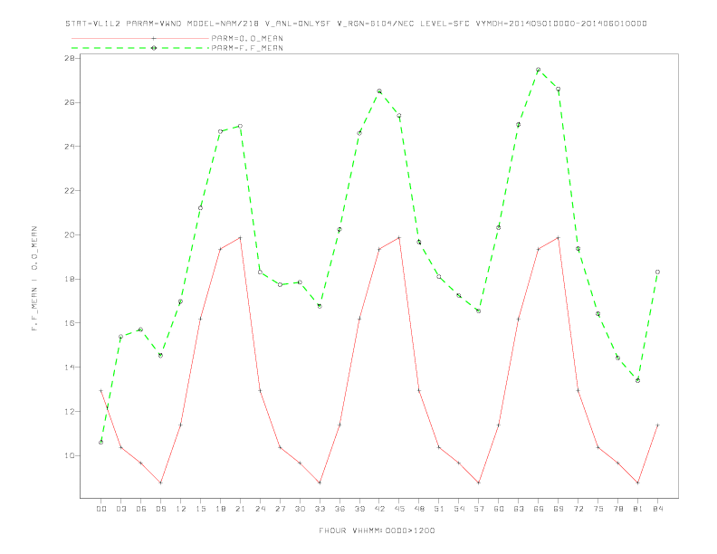Click y-axis tick label 14
The height and width of the screenshot is (554, 717).
coord(70,367)
